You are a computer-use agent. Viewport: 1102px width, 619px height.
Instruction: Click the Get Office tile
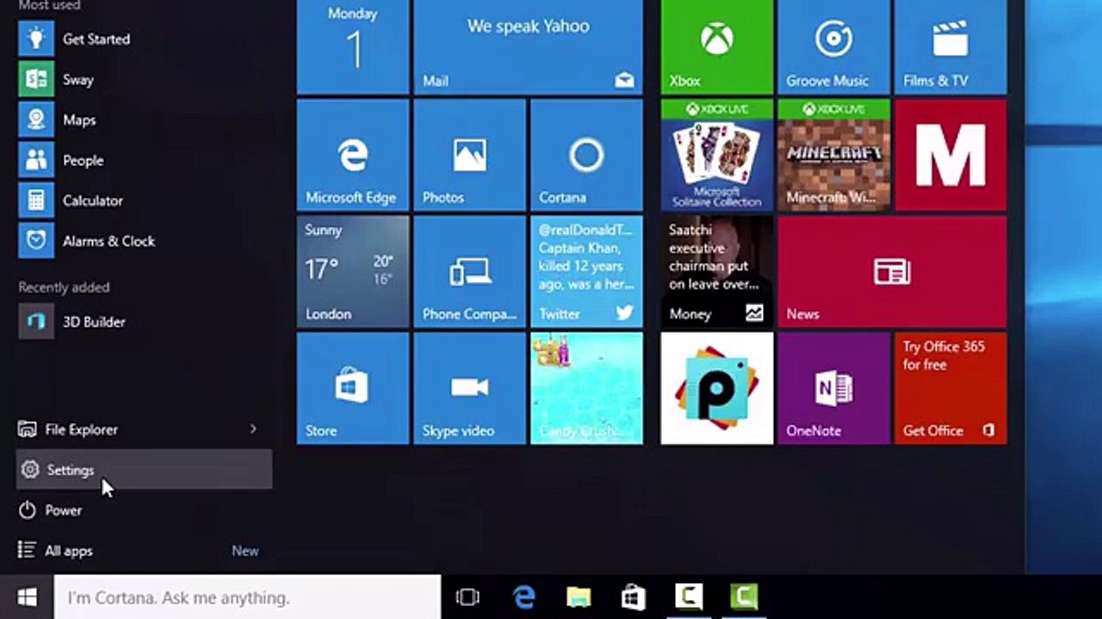[950, 389]
